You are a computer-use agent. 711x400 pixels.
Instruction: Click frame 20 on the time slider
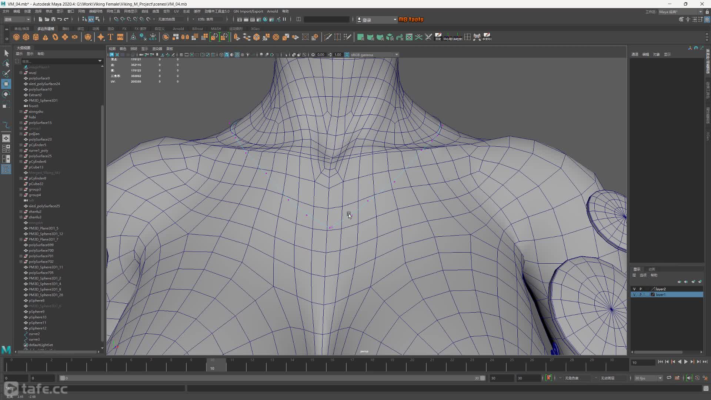[412, 365]
